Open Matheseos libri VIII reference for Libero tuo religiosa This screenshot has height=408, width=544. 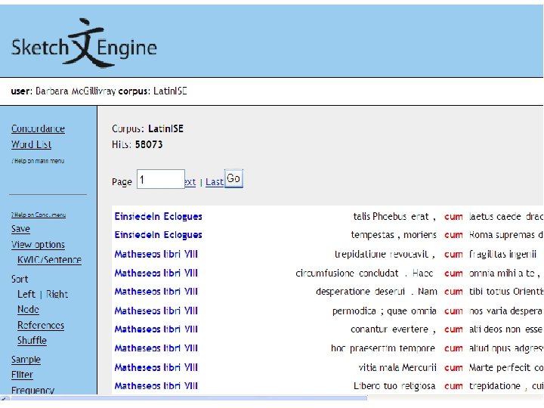tap(156, 386)
